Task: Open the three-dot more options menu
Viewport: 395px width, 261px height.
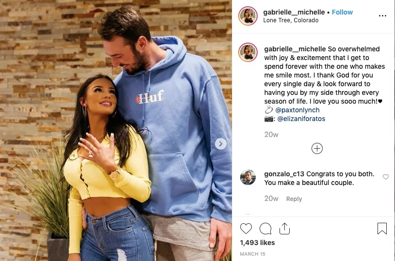Action: [382, 16]
